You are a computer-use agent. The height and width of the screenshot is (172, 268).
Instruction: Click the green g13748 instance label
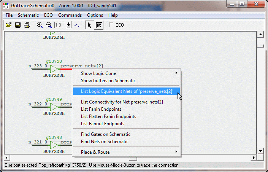[x=54, y=137]
